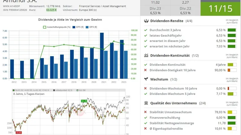Click the 11,78 Nettogewinnmarge value

click(x=222, y=123)
